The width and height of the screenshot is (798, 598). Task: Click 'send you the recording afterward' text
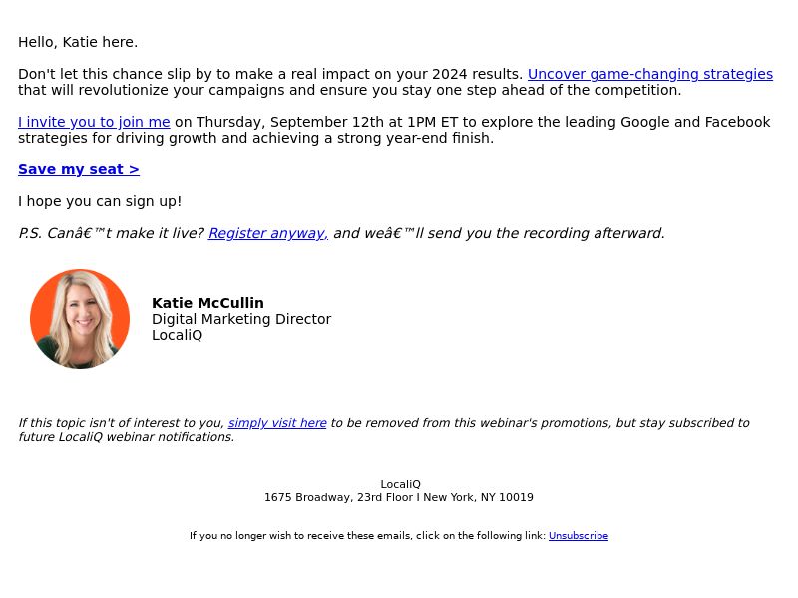(546, 233)
